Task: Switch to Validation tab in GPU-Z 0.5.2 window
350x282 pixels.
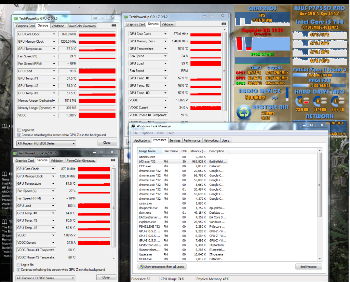Action: tap(168, 24)
